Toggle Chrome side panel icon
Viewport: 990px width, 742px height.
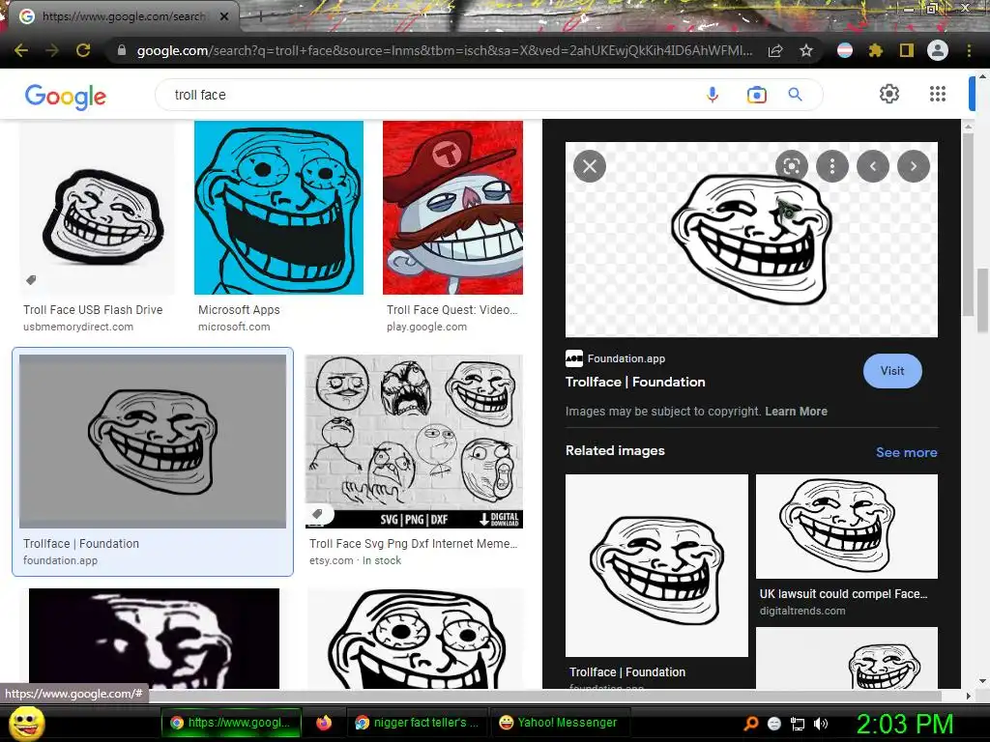tap(907, 50)
